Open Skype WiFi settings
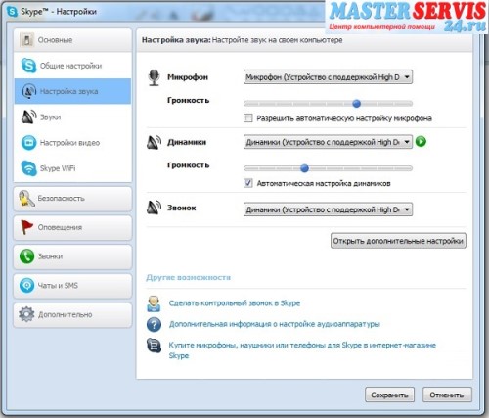The width and height of the screenshot is (489, 418). pos(72,168)
